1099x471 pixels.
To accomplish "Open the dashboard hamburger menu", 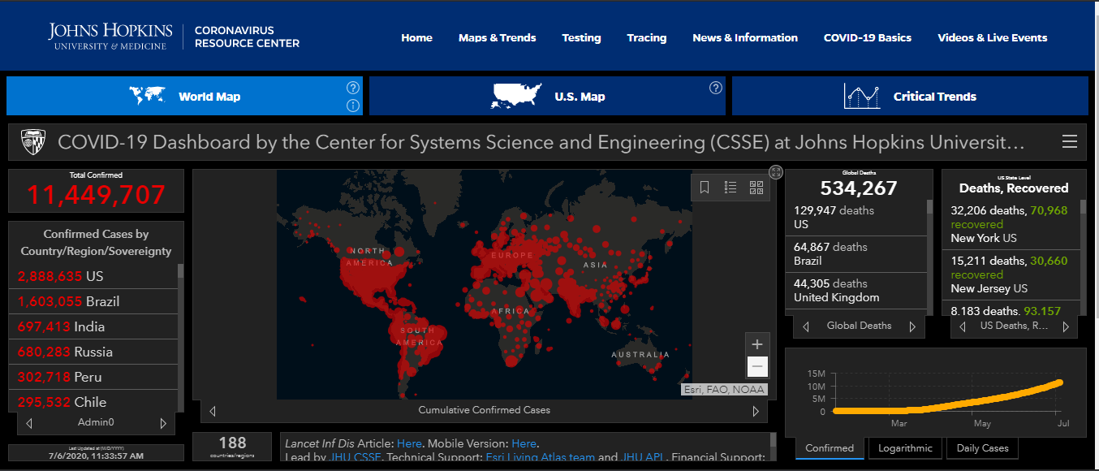I will (x=1070, y=142).
